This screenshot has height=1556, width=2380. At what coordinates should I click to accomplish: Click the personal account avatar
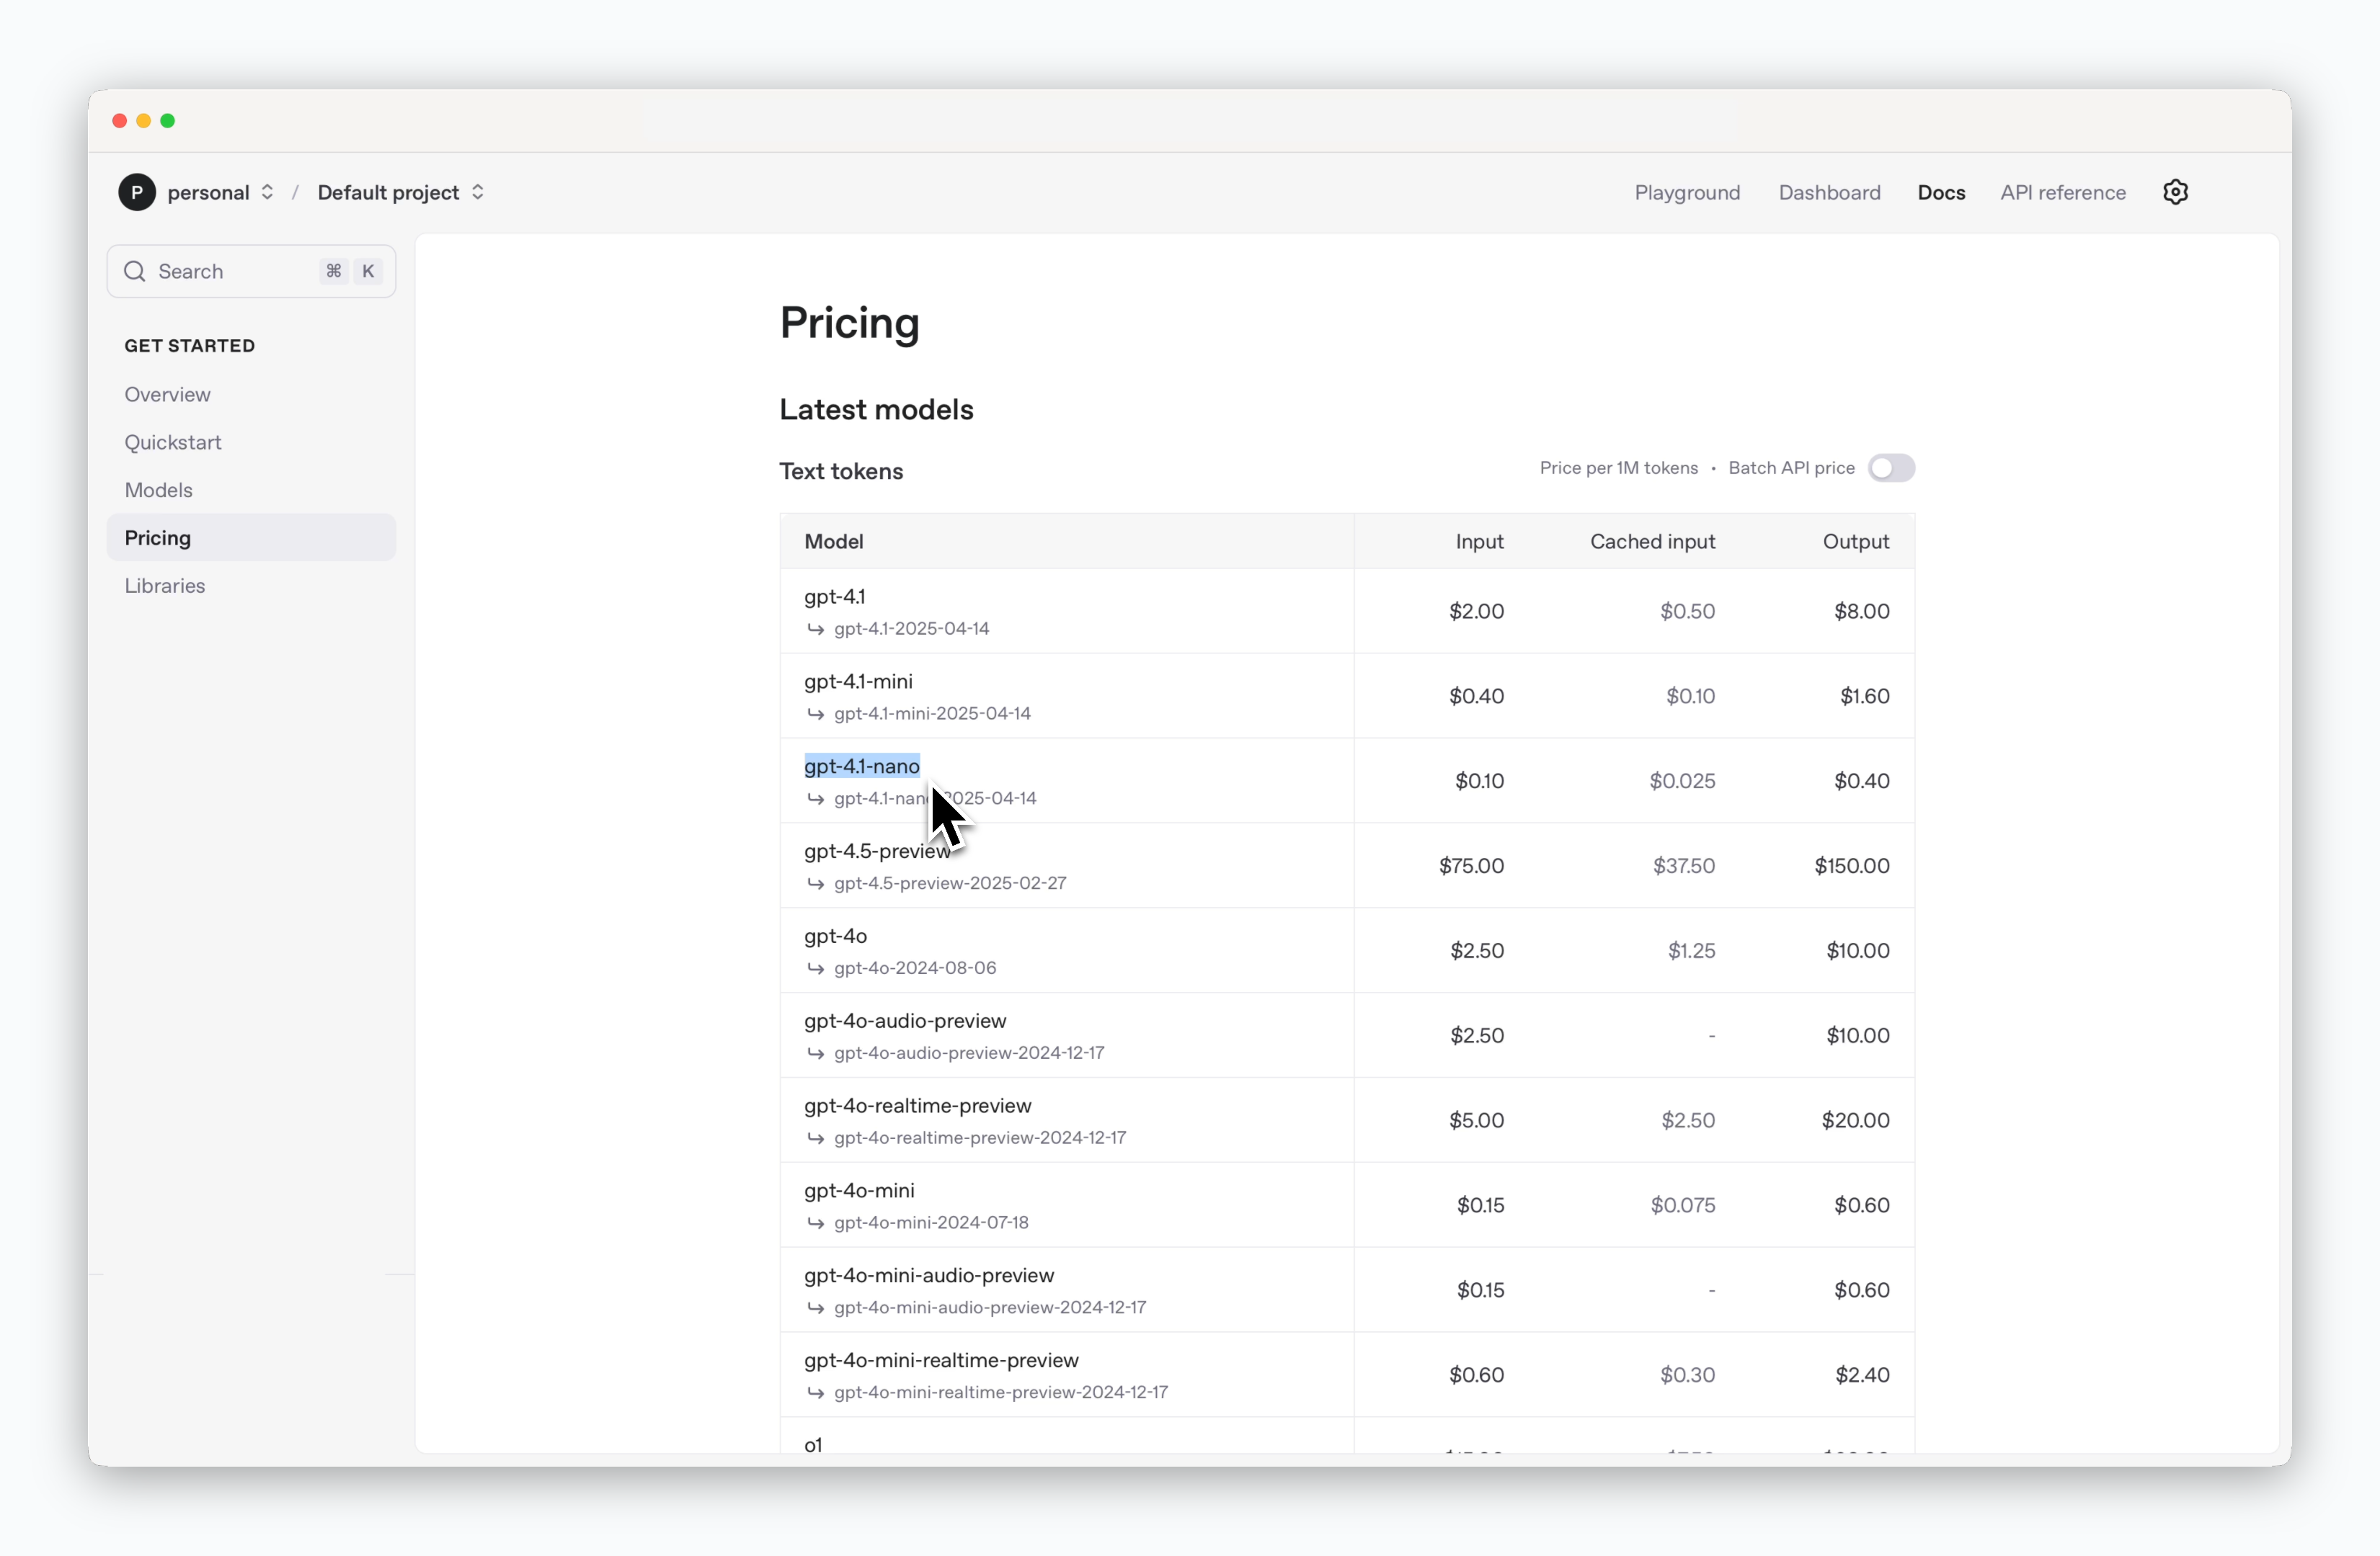pyautogui.click(x=137, y=192)
